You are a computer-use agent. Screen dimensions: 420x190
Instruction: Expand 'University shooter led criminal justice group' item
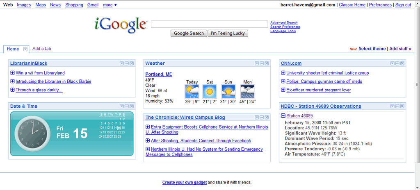[283, 73]
